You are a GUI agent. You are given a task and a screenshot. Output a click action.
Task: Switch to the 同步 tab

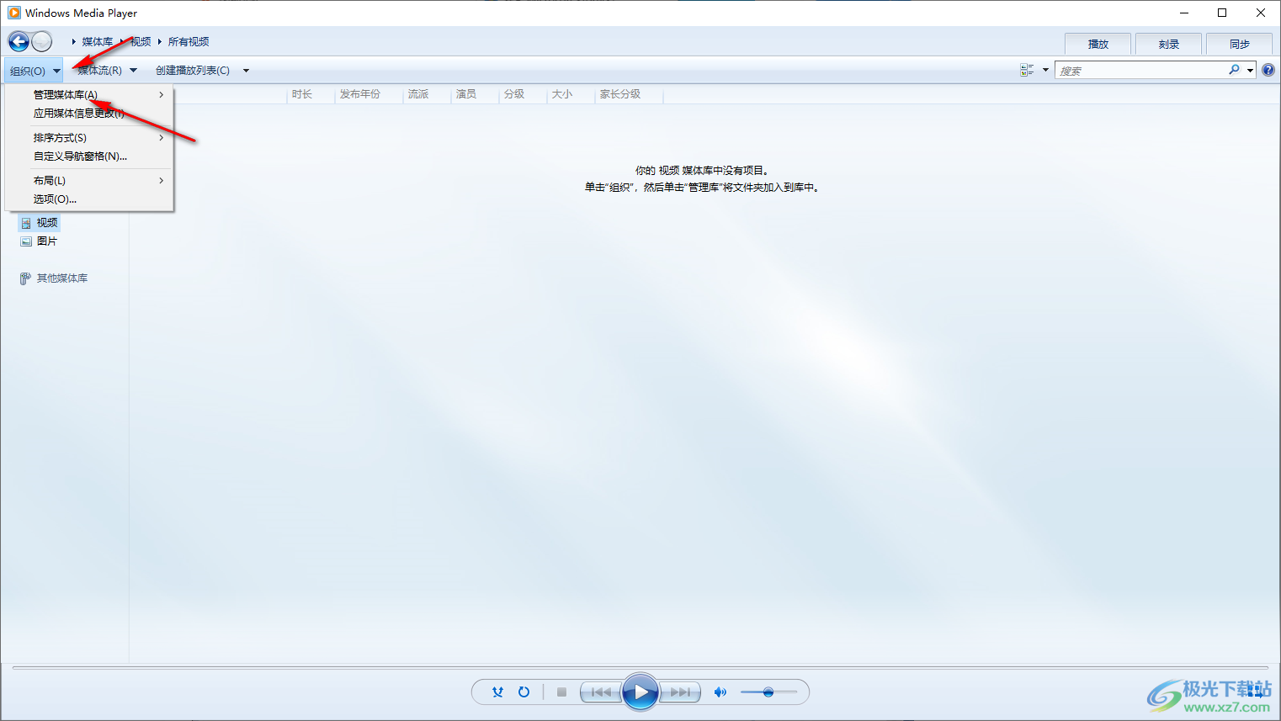(1240, 44)
